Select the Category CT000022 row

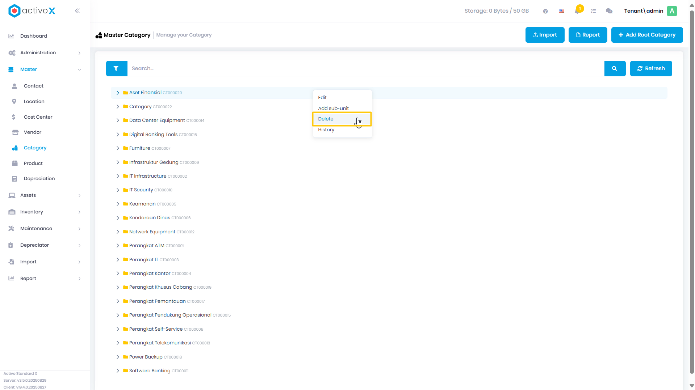click(x=389, y=107)
